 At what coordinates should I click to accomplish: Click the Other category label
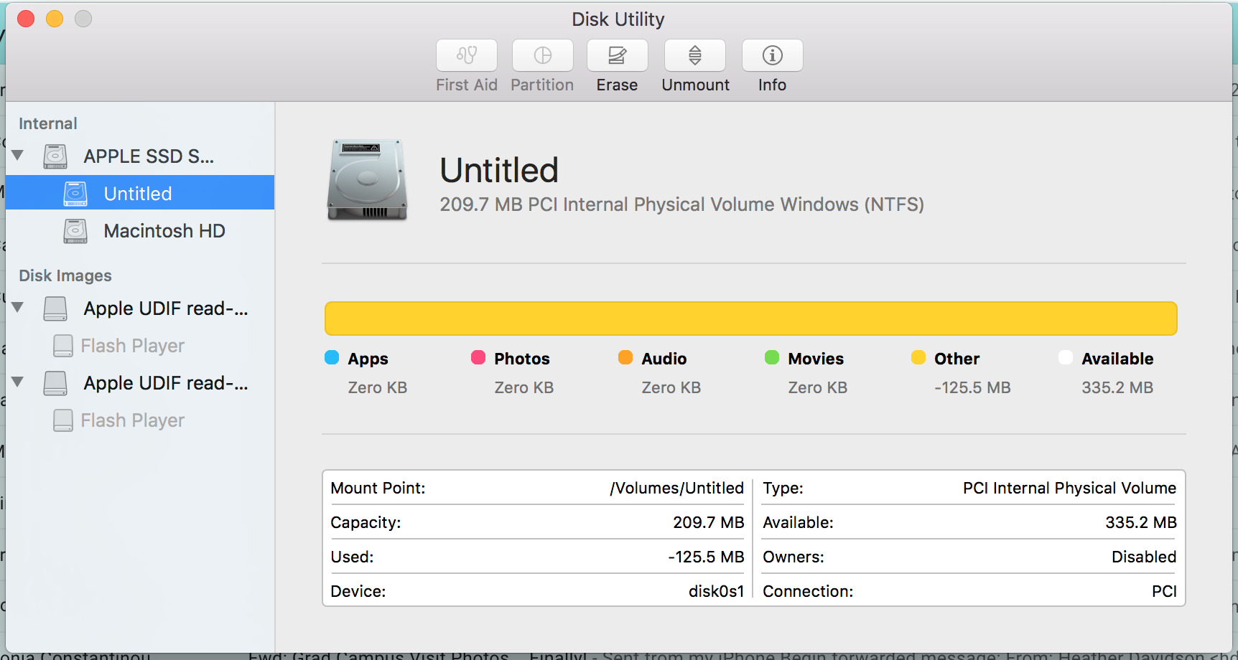pos(956,358)
